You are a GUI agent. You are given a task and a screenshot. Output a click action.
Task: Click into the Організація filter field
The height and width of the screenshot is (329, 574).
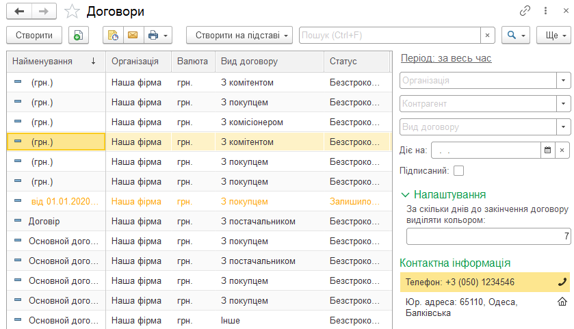[x=478, y=81]
